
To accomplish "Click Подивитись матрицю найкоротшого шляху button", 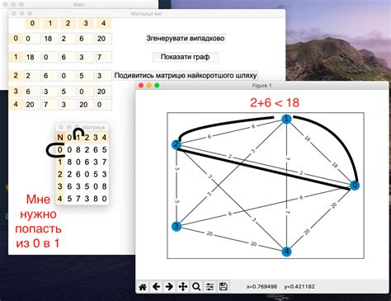I will pos(186,75).
